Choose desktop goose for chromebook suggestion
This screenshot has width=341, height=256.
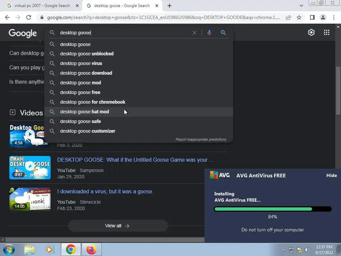139,102
